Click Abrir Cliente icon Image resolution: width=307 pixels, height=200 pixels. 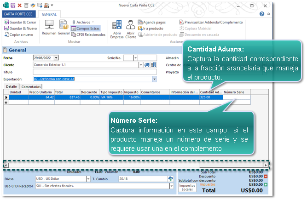tap(131, 29)
